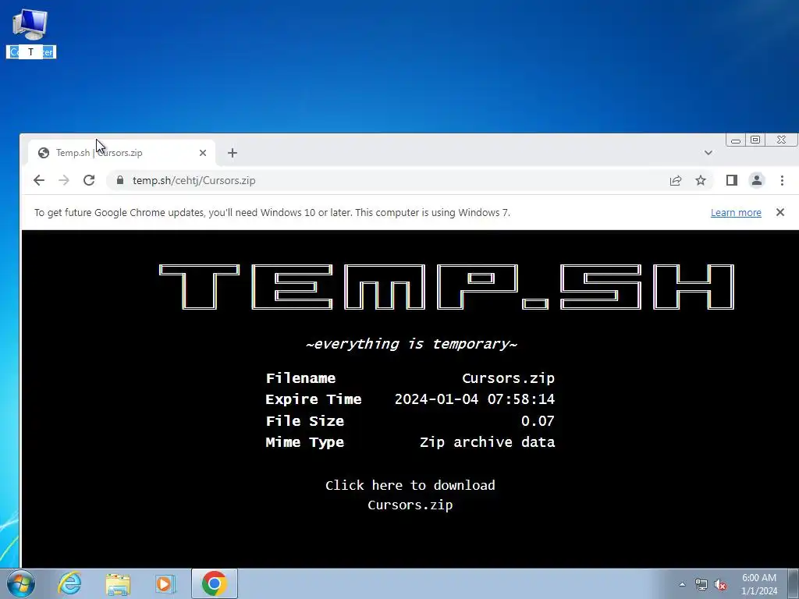Viewport: 799px width, 599px height.
Task: Show hidden system tray icons
Action: (682, 584)
